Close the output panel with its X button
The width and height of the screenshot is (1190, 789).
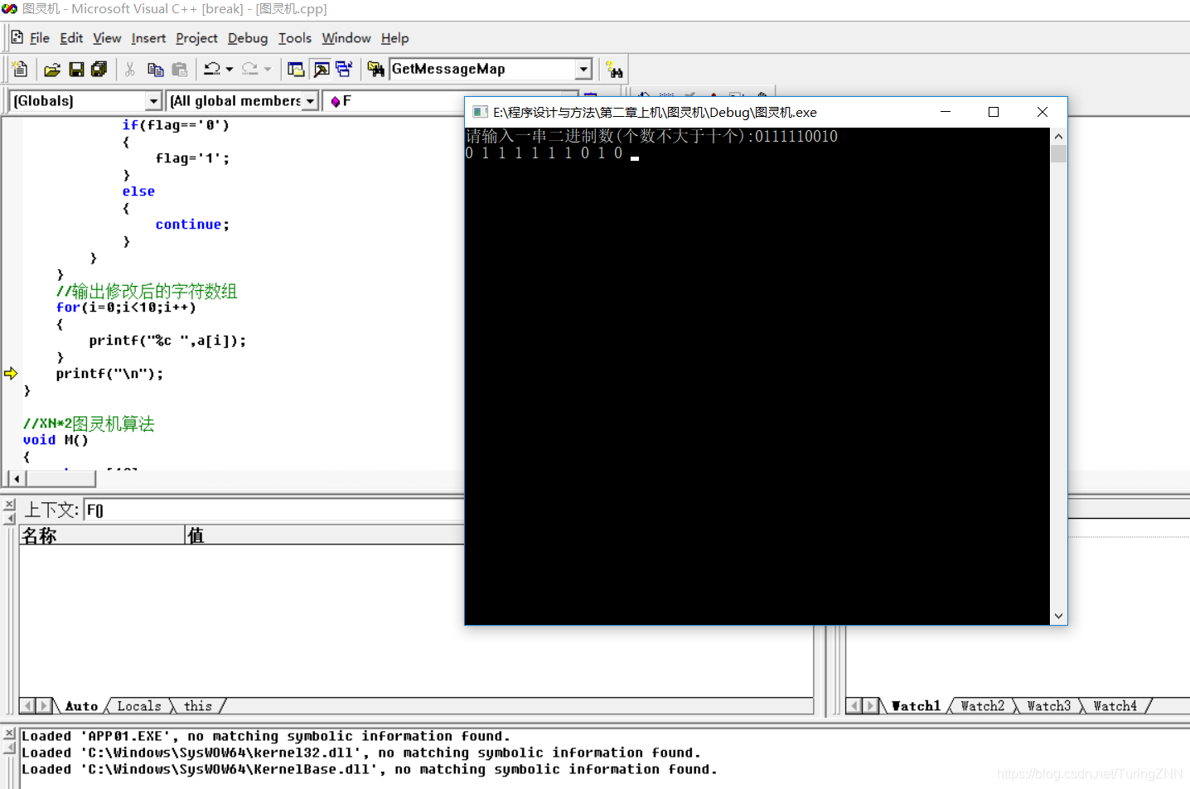pos(10,733)
